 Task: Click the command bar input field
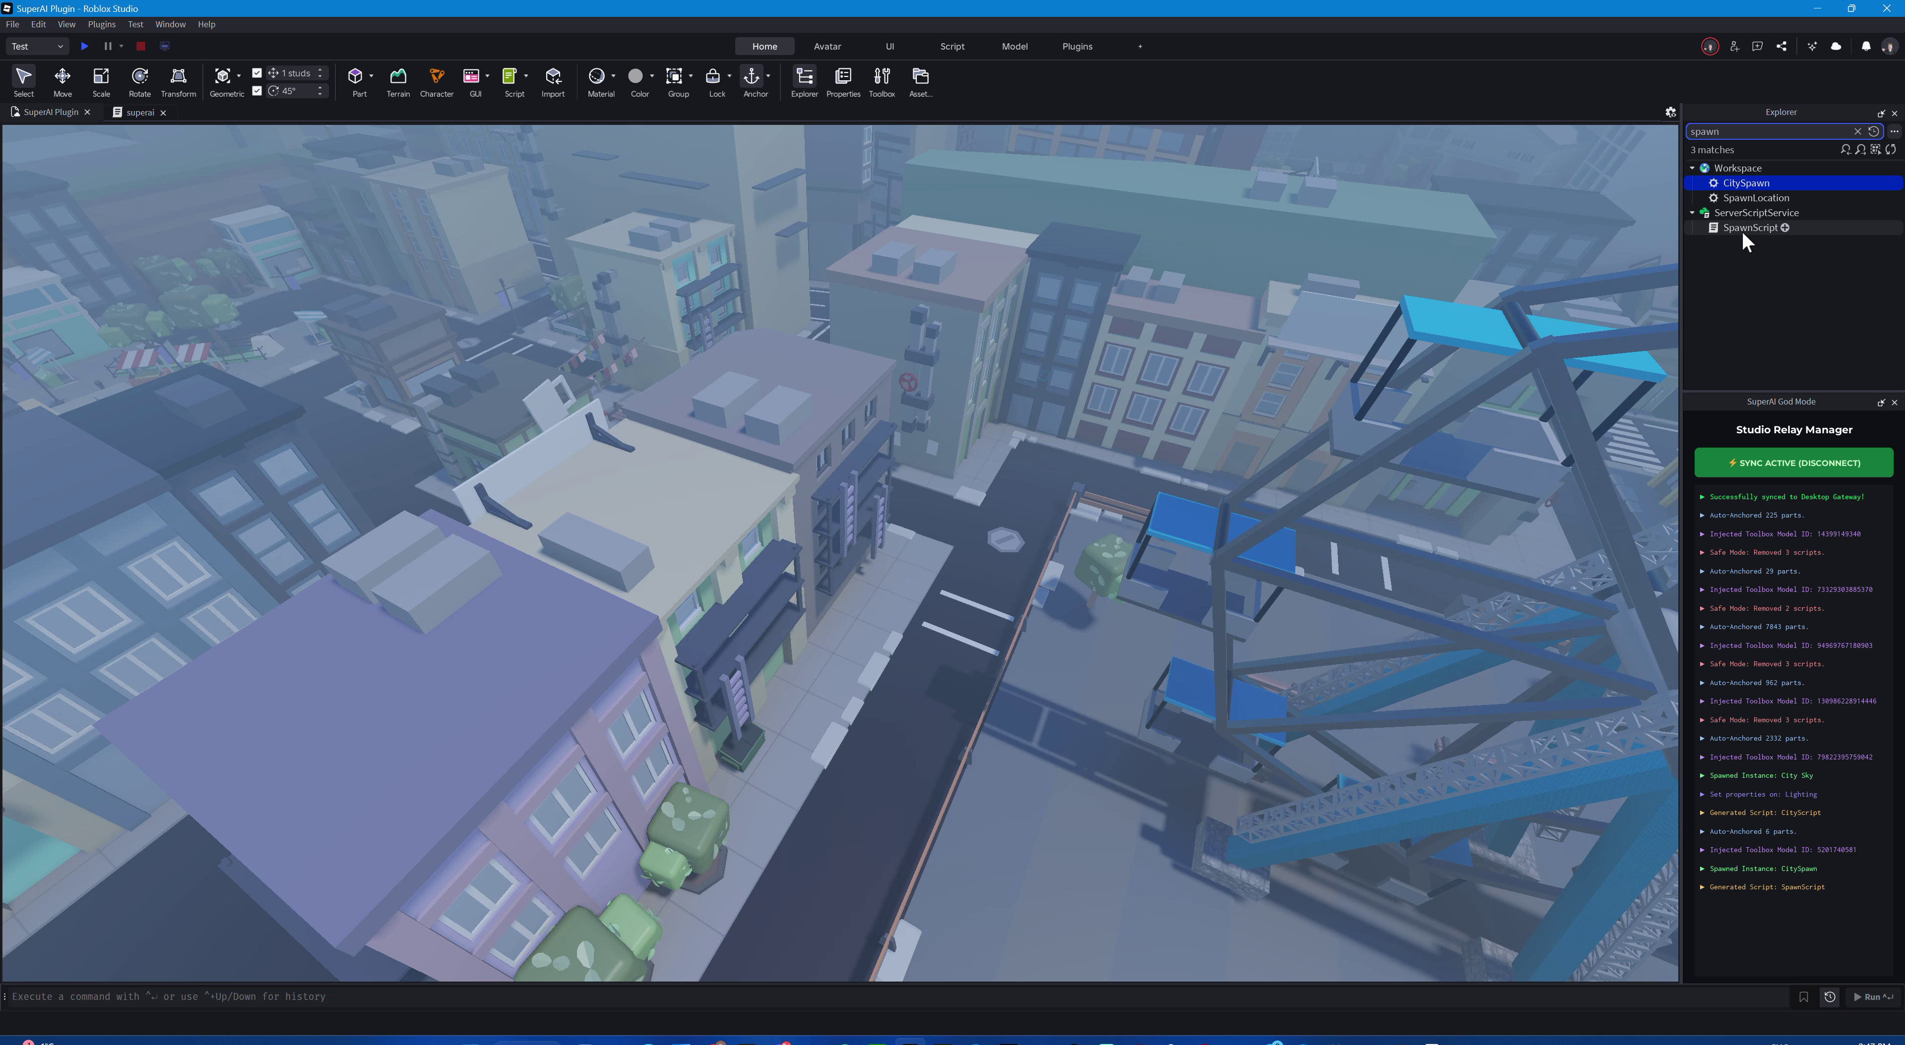(888, 996)
